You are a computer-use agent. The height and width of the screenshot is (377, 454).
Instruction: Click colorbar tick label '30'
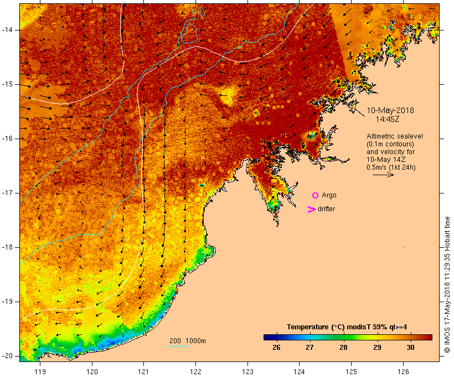pyautogui.click(x=411, y=347)
